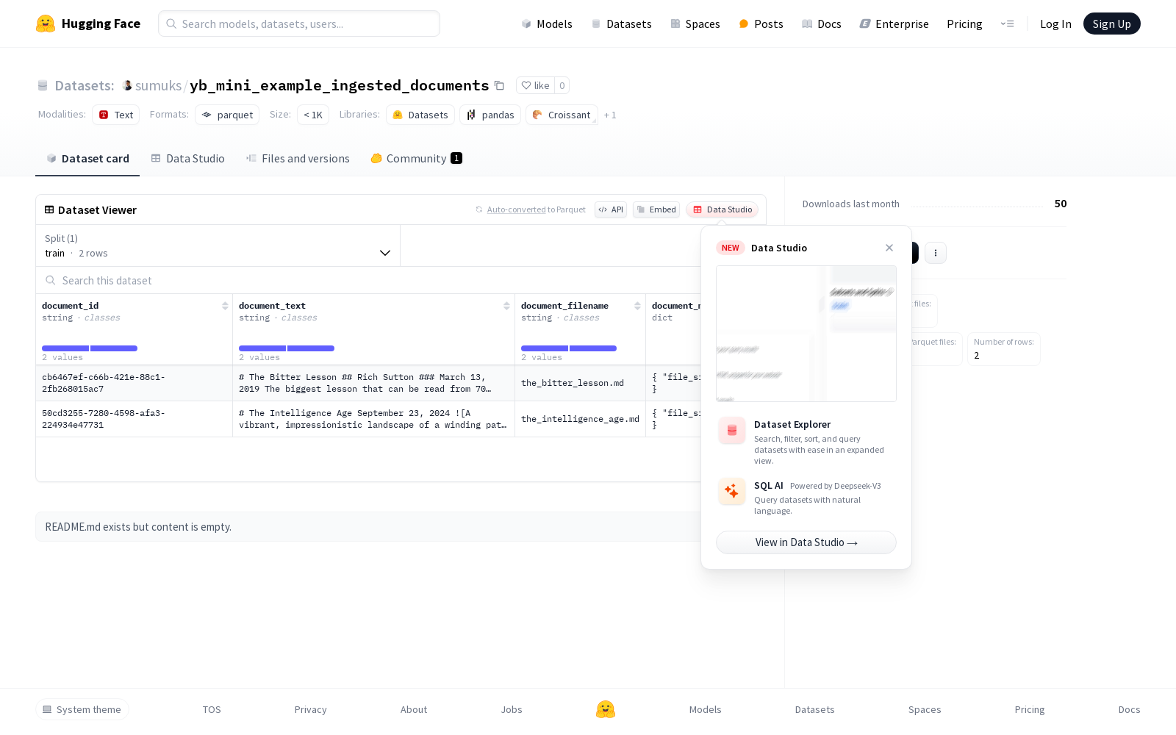Click the SQL AI sparkle icon
Viewport: 1176px width, 735px height.
(x=732, y=491)
